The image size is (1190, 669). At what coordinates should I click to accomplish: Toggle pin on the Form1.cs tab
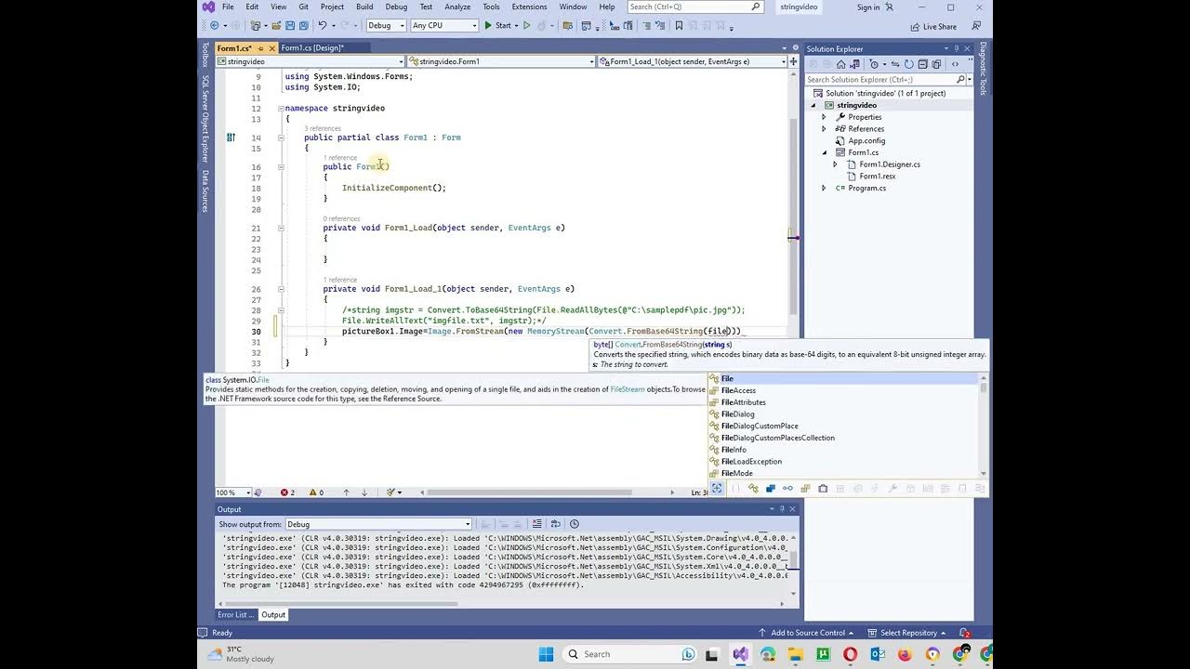pos(261,48)
